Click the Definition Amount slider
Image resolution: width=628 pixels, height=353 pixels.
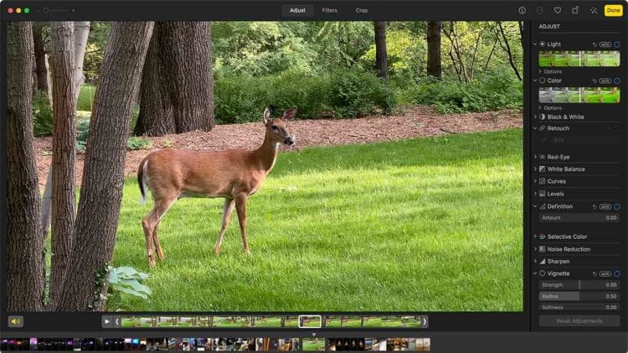pyautogui.click(x=579, y=218)
